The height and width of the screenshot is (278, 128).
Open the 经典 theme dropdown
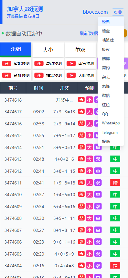tap(118, 12)
